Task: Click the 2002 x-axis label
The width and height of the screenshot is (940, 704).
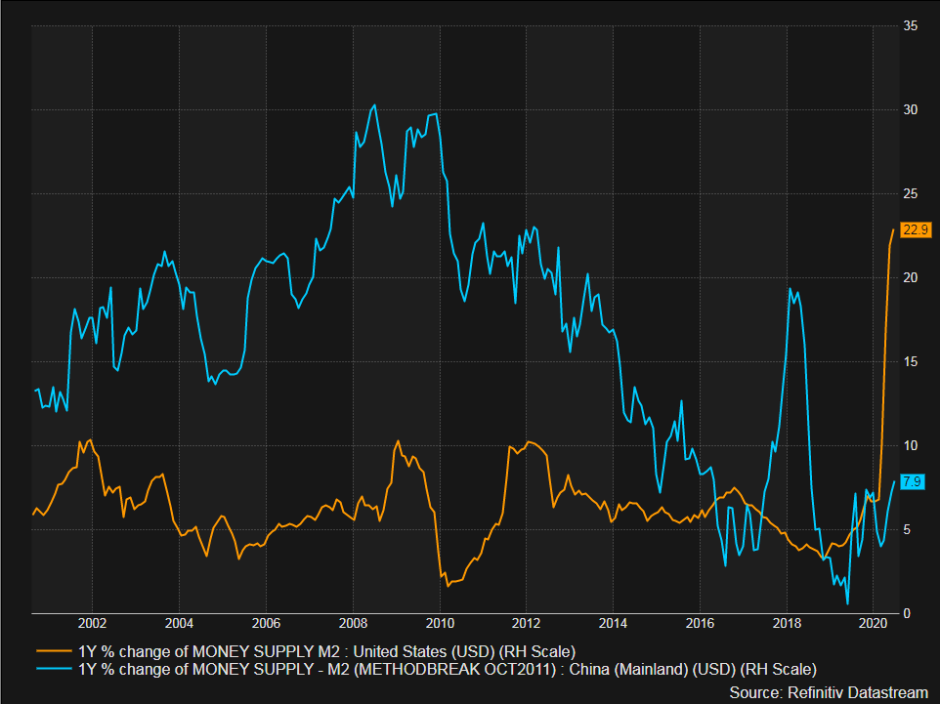Action: point(92,623)
